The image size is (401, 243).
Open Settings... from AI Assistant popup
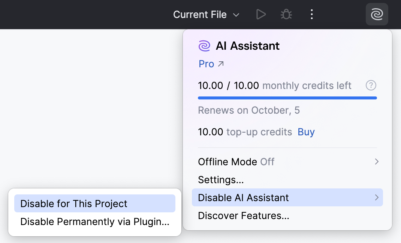tap(287, 180)
